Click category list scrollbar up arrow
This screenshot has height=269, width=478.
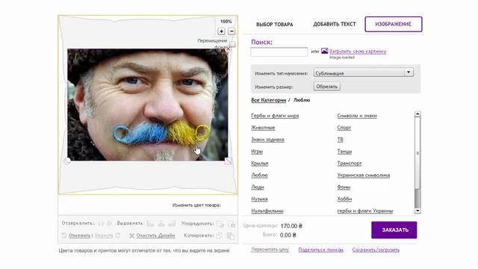coord(418,114)
